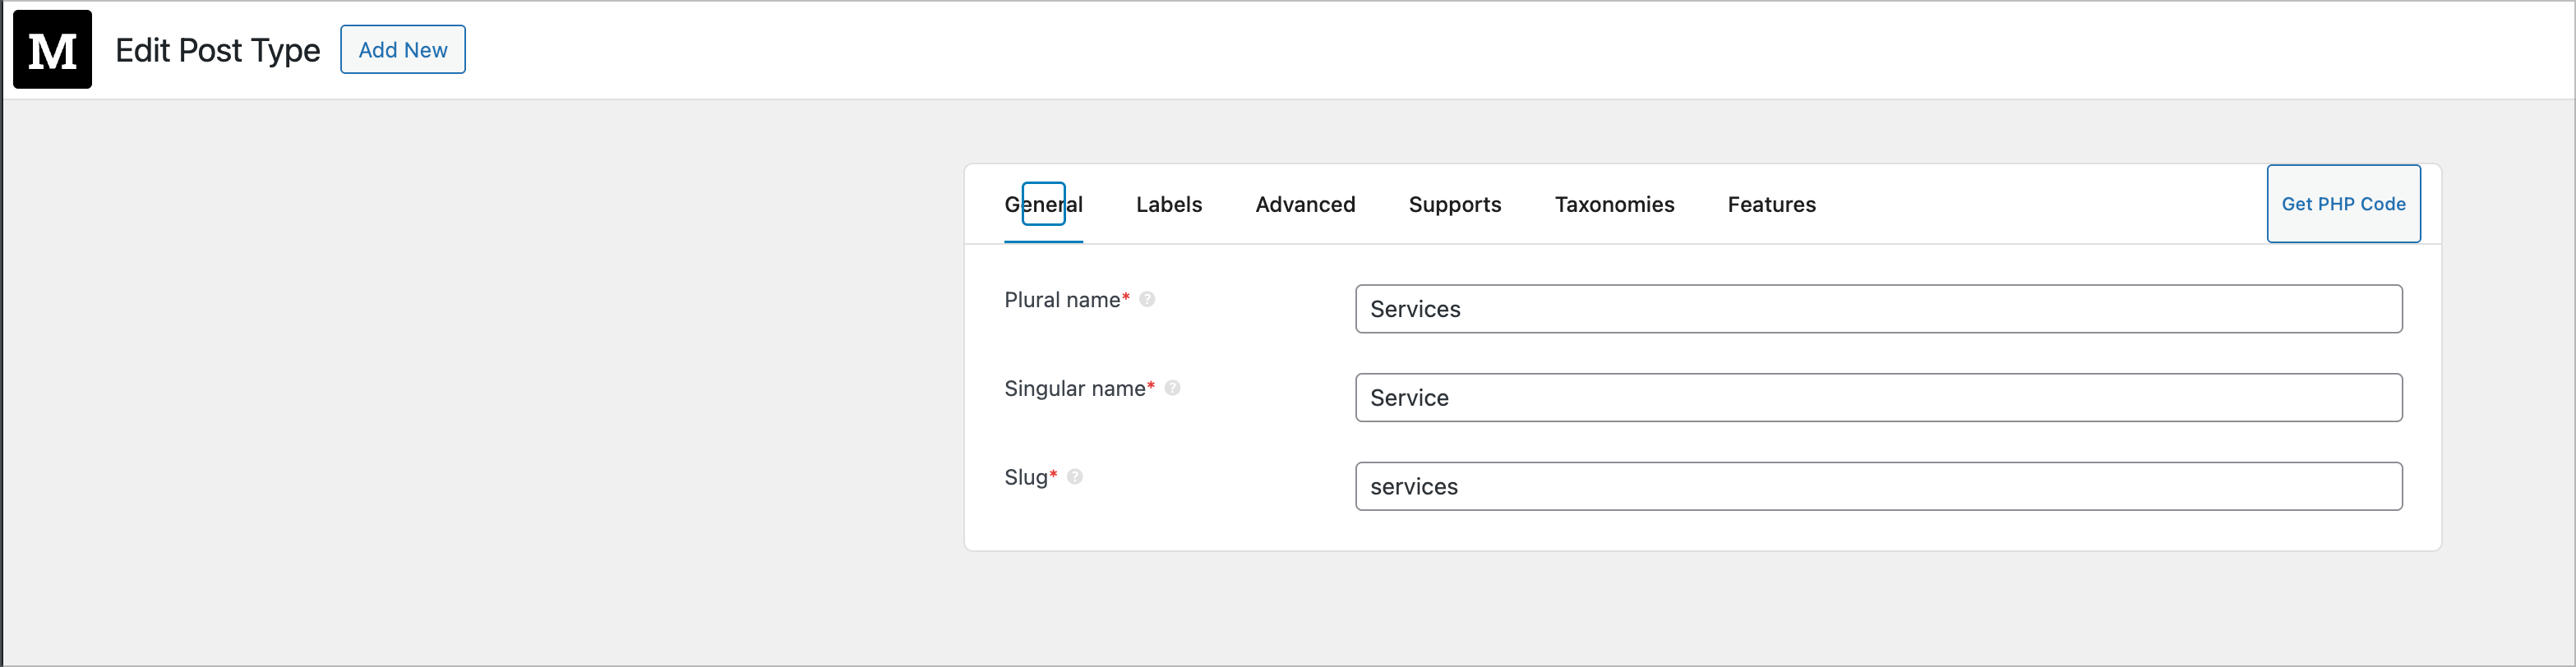This screenshot has height=667, width=2576.
Task: Switch to the Labels tab
Action: point(1169,204)
